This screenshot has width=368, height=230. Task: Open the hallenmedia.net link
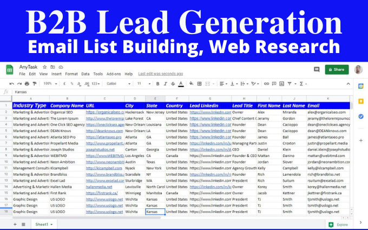[x=99, y=187]
